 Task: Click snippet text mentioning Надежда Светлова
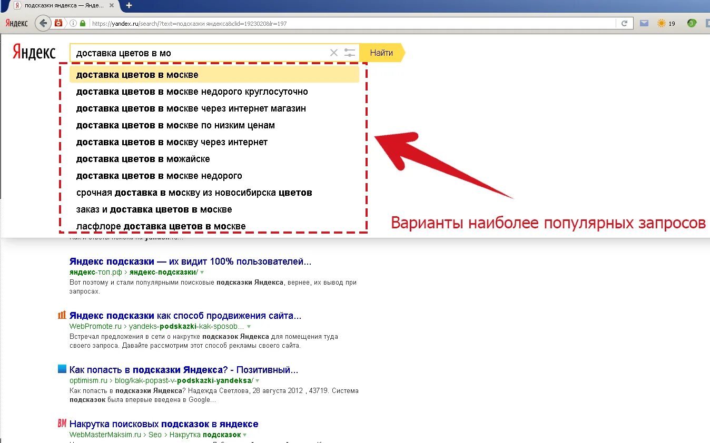(214, 395)
